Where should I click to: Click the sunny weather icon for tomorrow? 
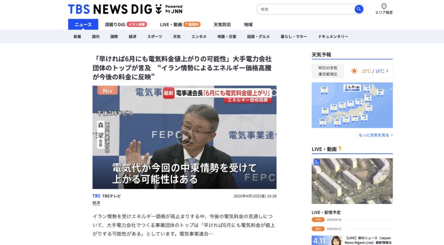[354, 71]
